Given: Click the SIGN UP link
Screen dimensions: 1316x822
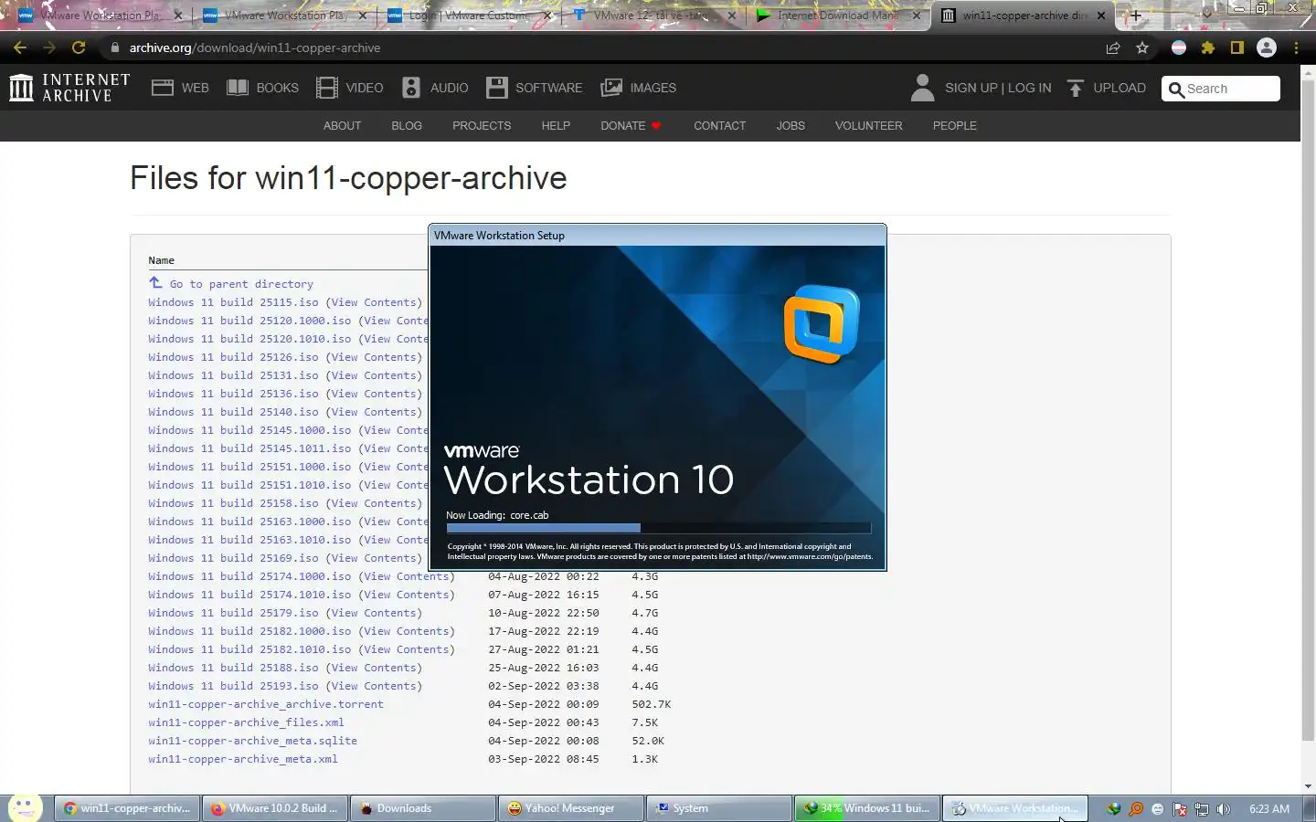Looking at the screenshot, I should (x=971, y=88).
